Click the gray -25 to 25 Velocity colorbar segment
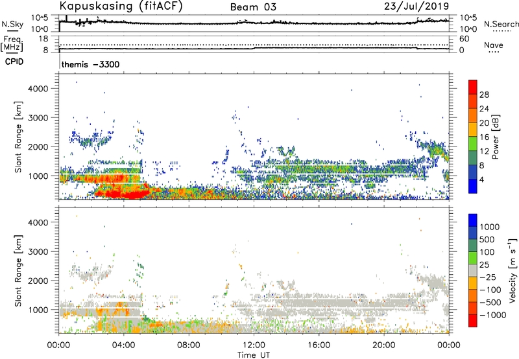519x359 pixels. point(473,270)
